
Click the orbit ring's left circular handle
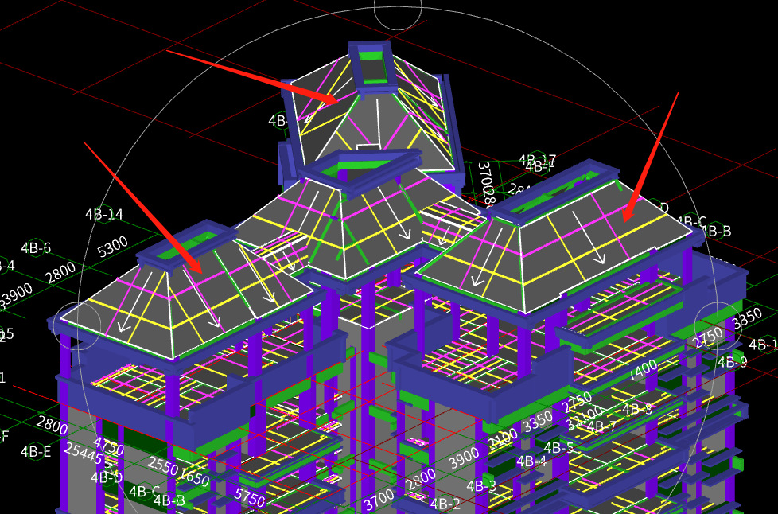(77, 325)
